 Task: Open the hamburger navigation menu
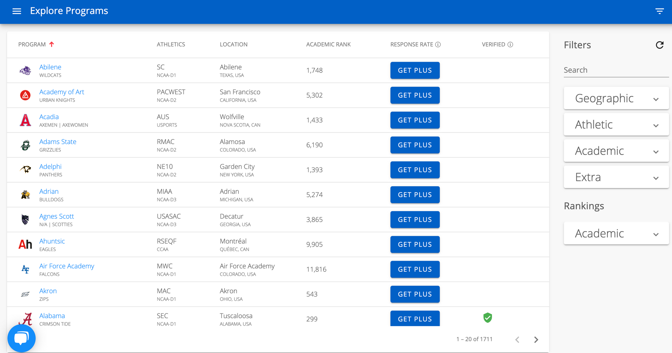pos(17,11)
